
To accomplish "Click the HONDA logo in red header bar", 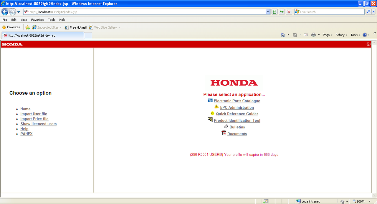I will tap(12, 44).
